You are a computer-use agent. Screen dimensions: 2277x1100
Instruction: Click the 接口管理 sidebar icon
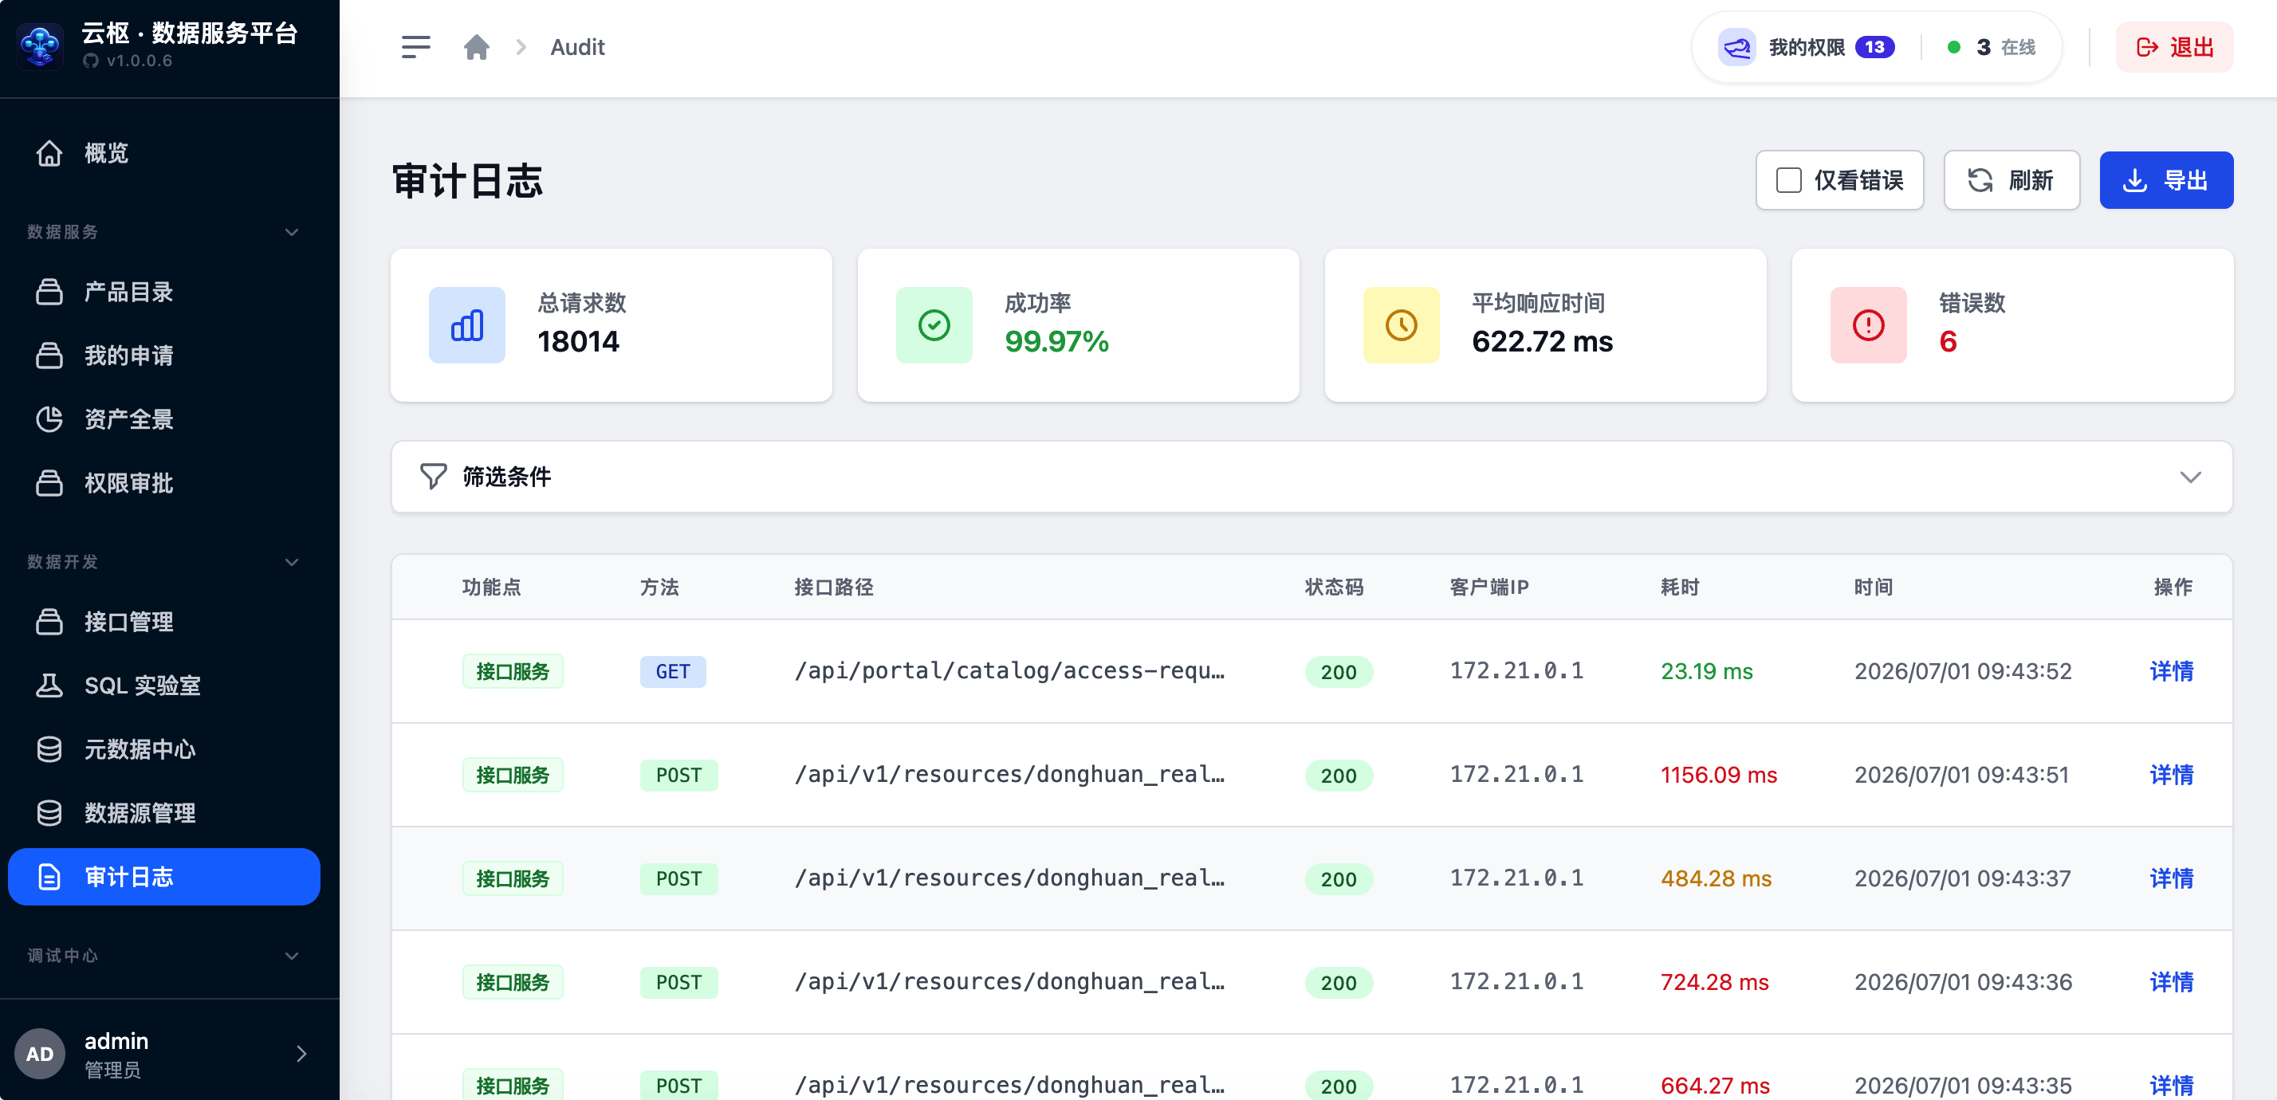point(49,621)
